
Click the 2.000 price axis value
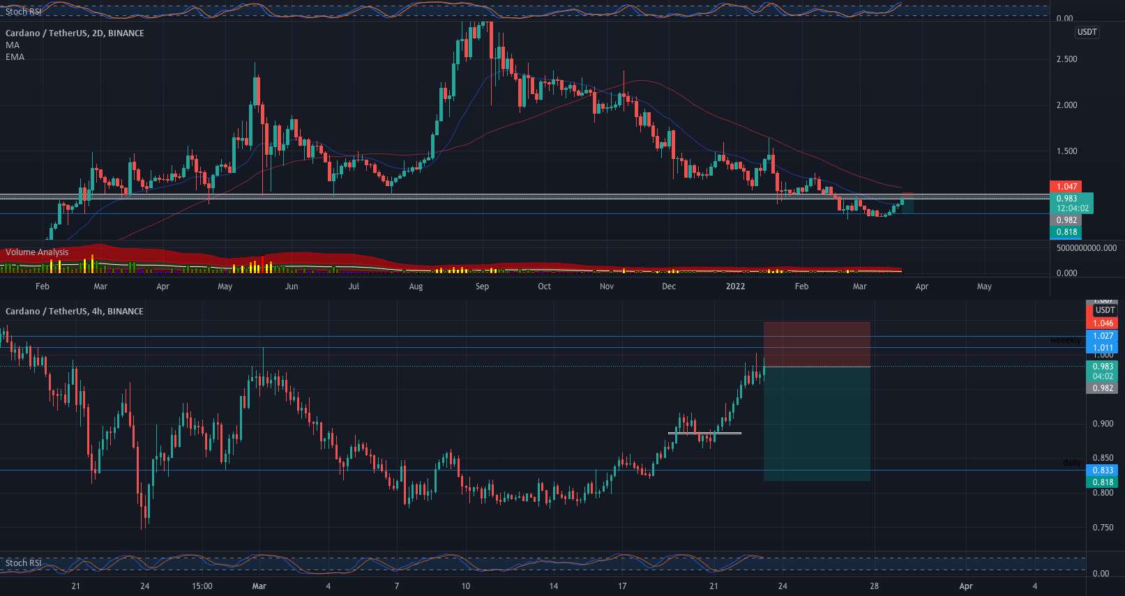[x=1066, y=105]
